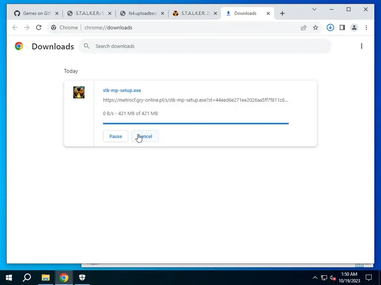Open File Explorer from the taskbar
381x285 pixels.
(x=45, y=278)
